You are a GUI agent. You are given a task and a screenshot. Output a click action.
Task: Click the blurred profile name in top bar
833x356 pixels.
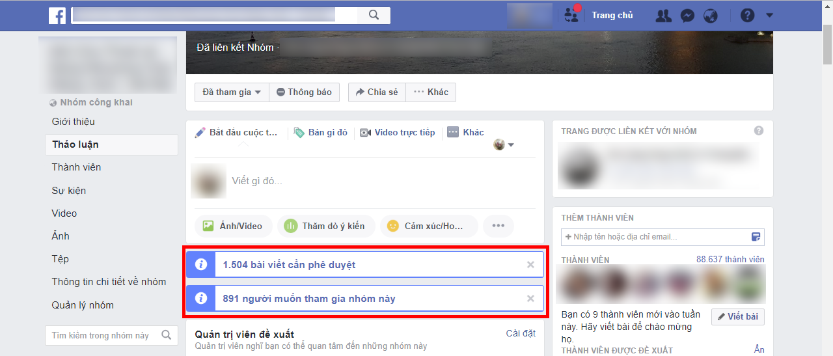(529, 15)
